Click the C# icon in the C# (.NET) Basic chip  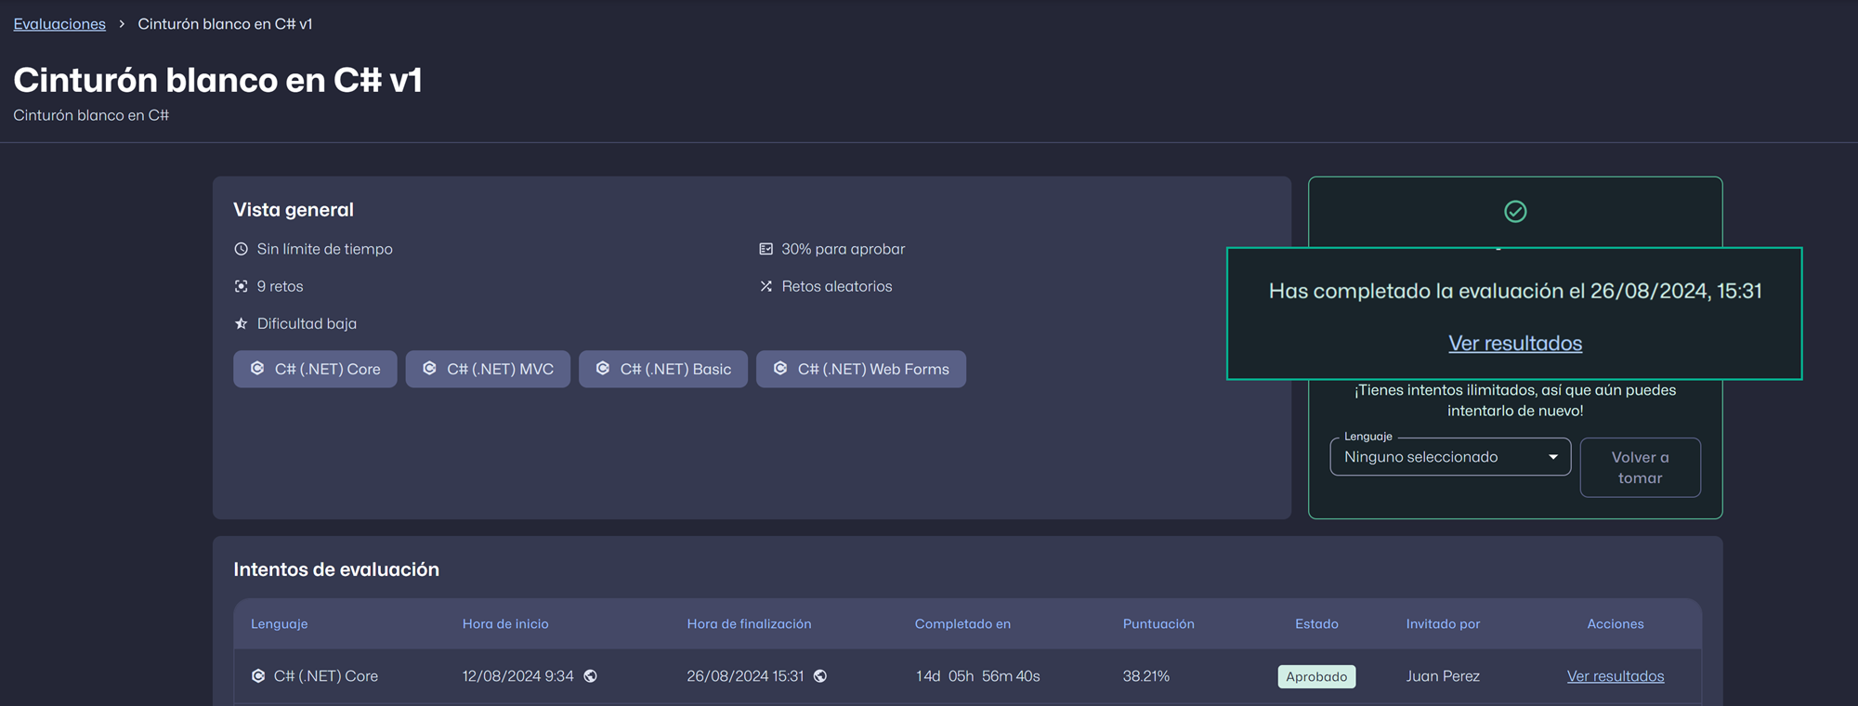(603, 369)
